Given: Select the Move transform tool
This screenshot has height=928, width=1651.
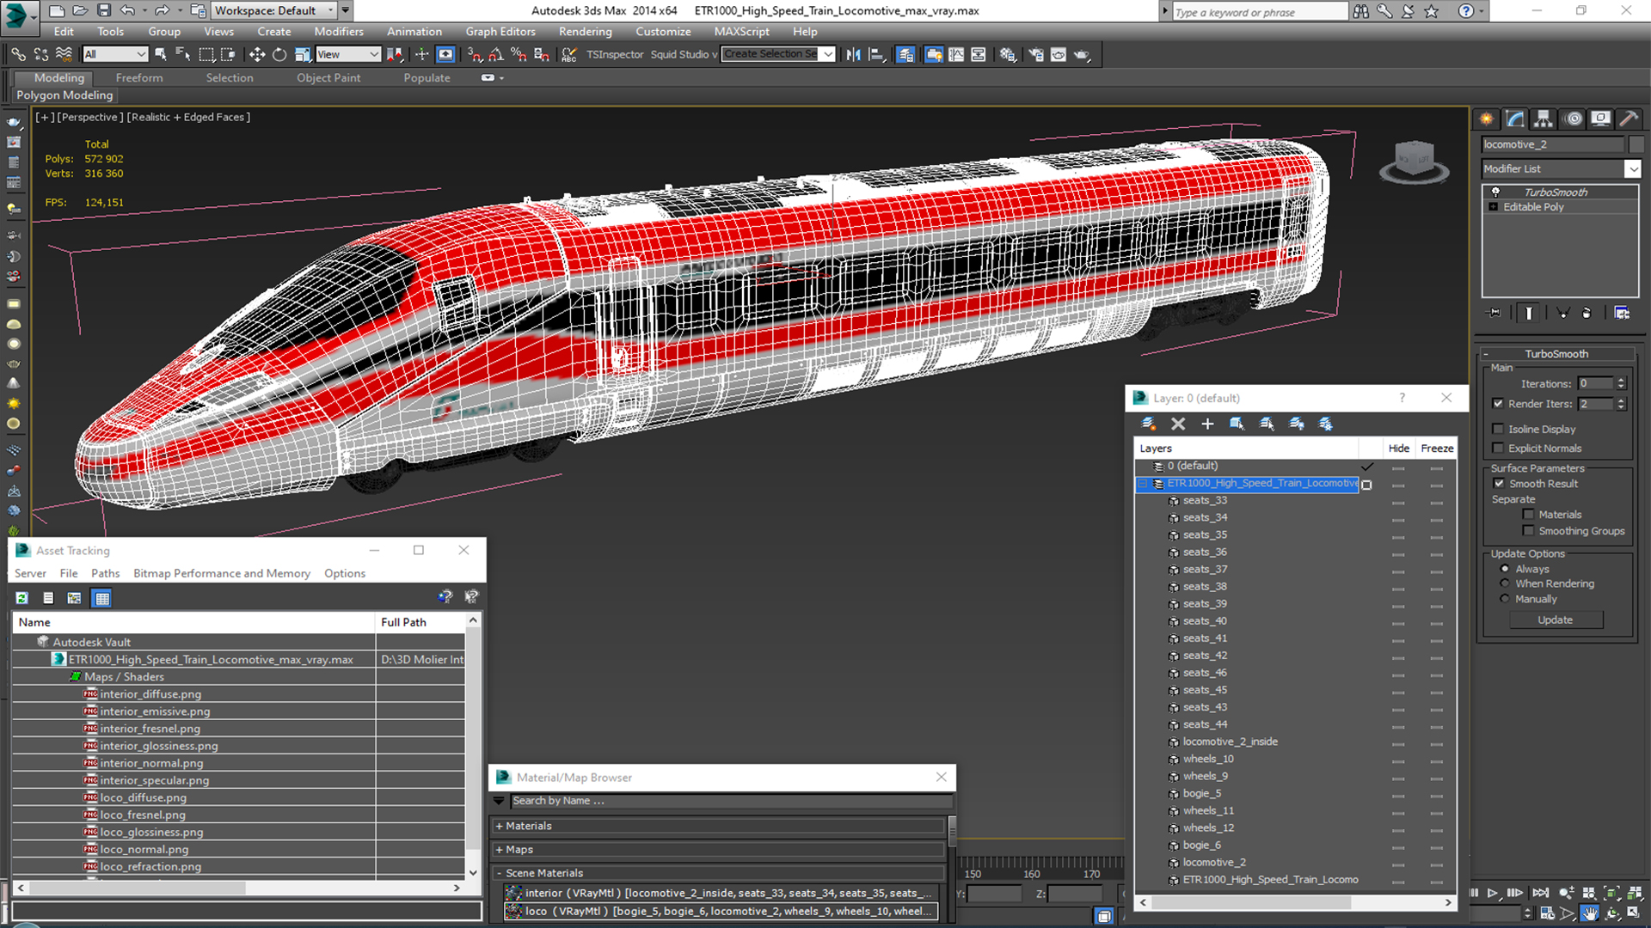Looking at the screenshot, I should click(256, 54).
